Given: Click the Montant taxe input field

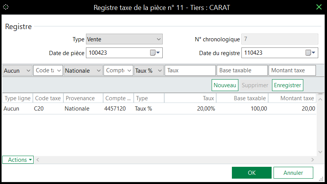Looking at the screenshot, I should tap(292, 70).
